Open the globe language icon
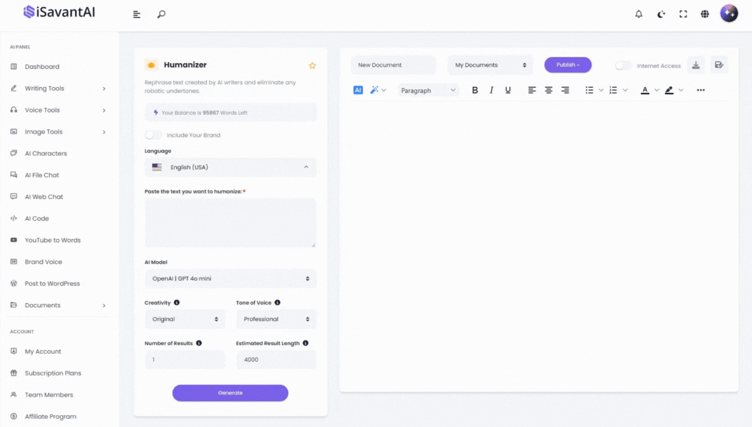This screenshot has width=752, height=427. pyautogui.click(x=705, y=14)
